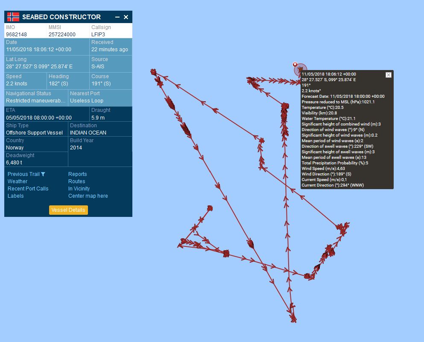The image size is (424, 342).
Task: Open the Previous Trail filter icon
Action: point(43,174)
